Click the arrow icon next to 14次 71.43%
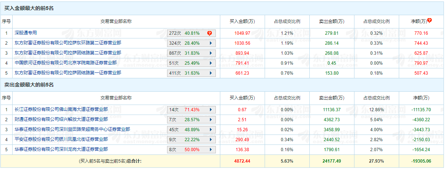 click(x=210, y=110)
